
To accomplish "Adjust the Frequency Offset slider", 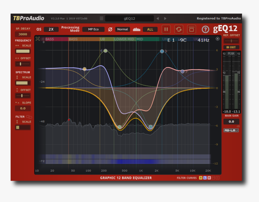I will click(x=23, y=64).
